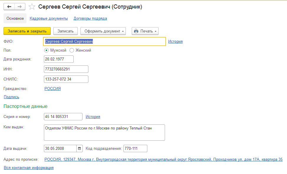Click into the ИНН input field
The width and height of the screenshot is (287, 174).
(66, 69)
